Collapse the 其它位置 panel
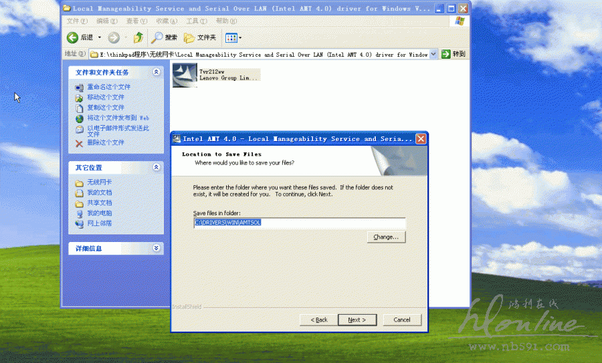602x363 pixels. [157, 167]
